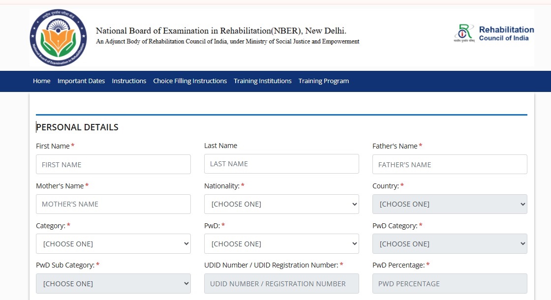551x300 pixels.
Task: Open the Home menu item
Action: point(41,81)
